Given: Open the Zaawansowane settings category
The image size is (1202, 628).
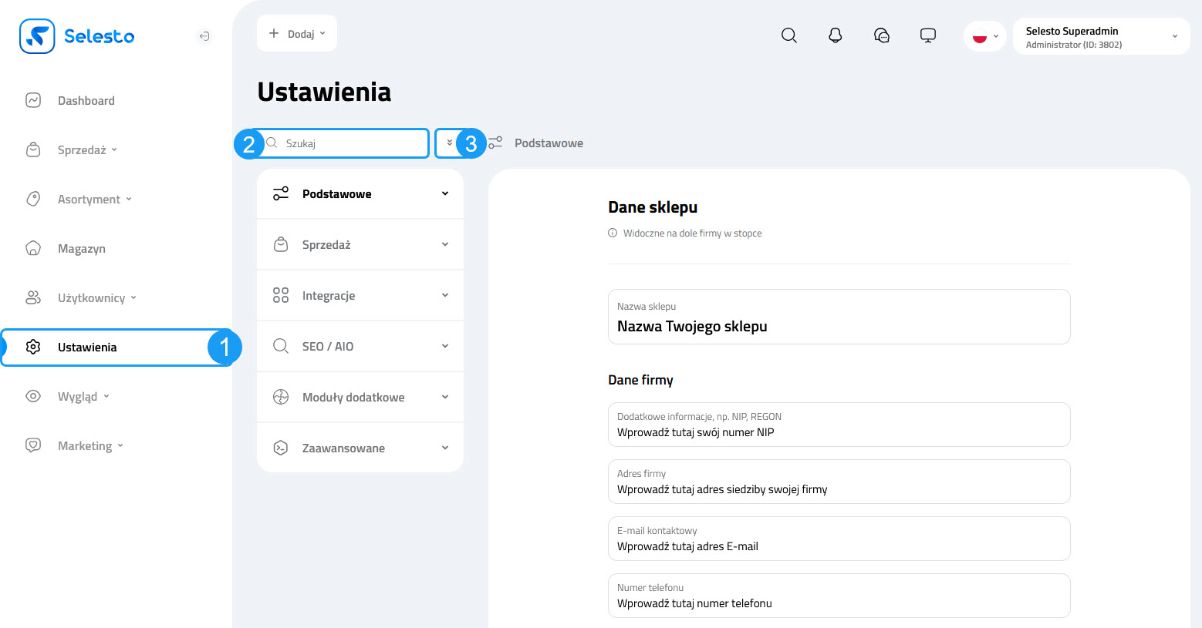Looking at the screenshot, I should (x=360, y=447).
